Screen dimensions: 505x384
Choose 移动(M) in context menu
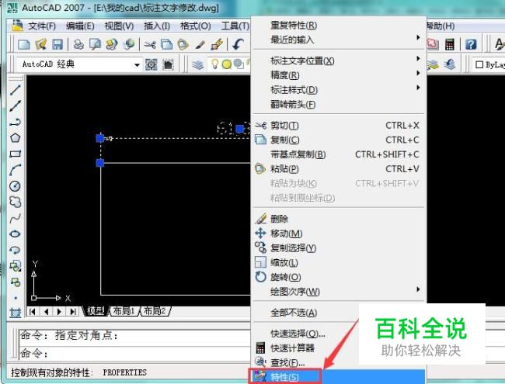coord(340,234)
